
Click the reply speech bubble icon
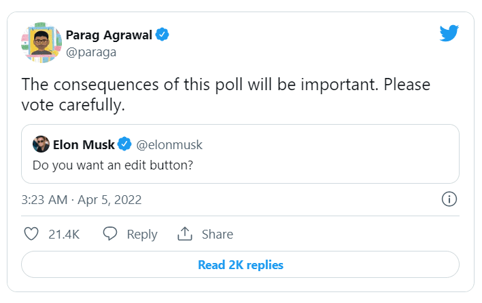pos(111,234)
